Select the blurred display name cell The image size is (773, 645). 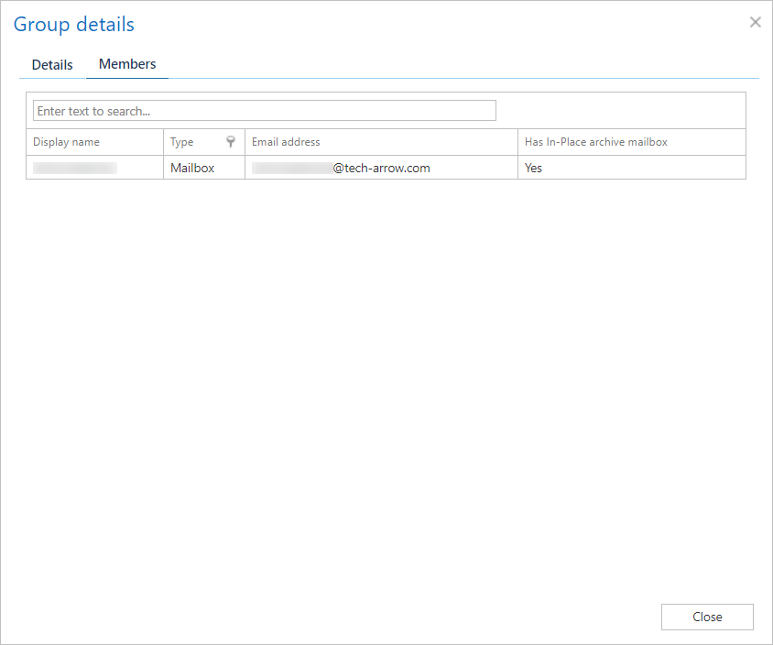(x=75, y=168)
